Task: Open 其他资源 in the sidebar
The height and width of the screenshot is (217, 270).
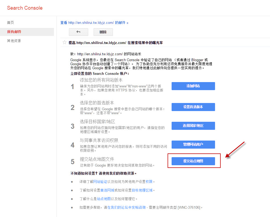Action: click(x=14, y=41)
